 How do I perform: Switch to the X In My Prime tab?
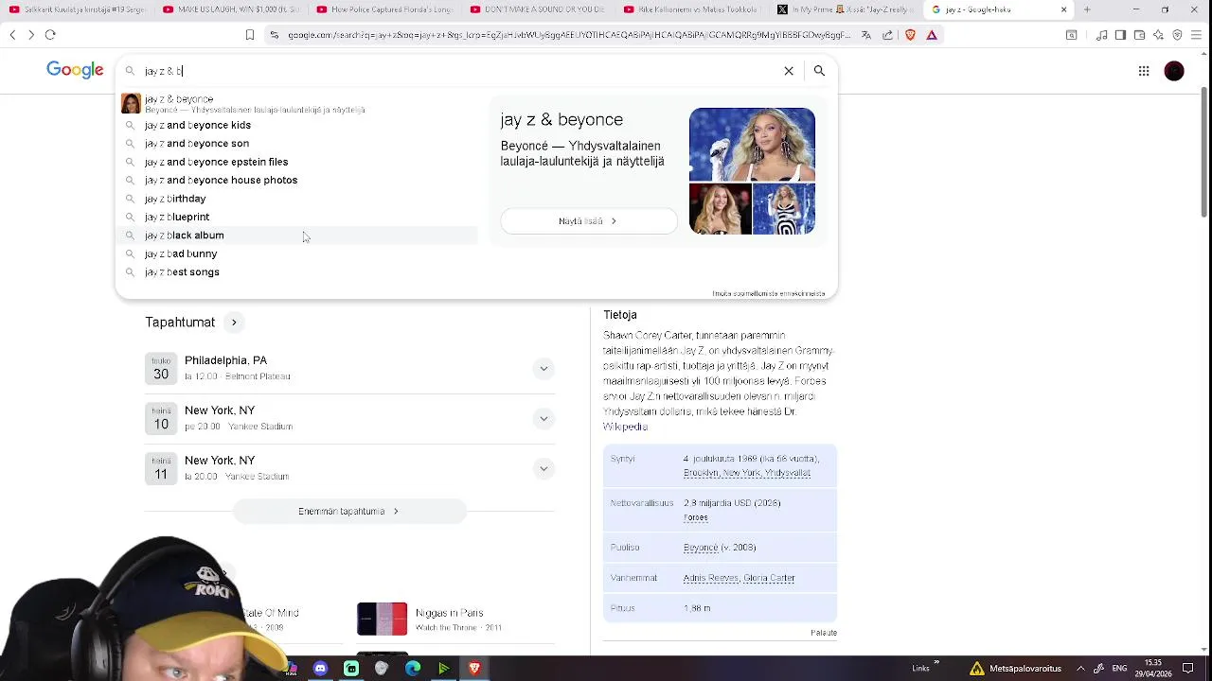pyautogui.click(x=844, y=9)
